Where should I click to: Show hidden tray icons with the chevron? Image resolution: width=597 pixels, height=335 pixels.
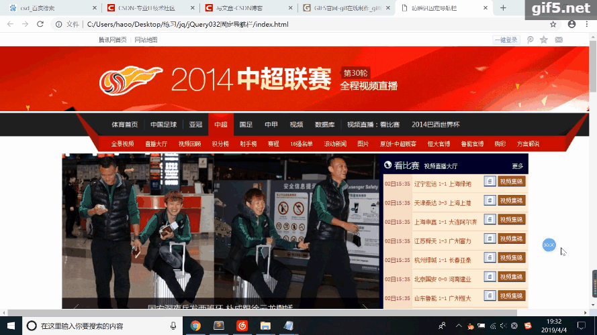point(459,326)
